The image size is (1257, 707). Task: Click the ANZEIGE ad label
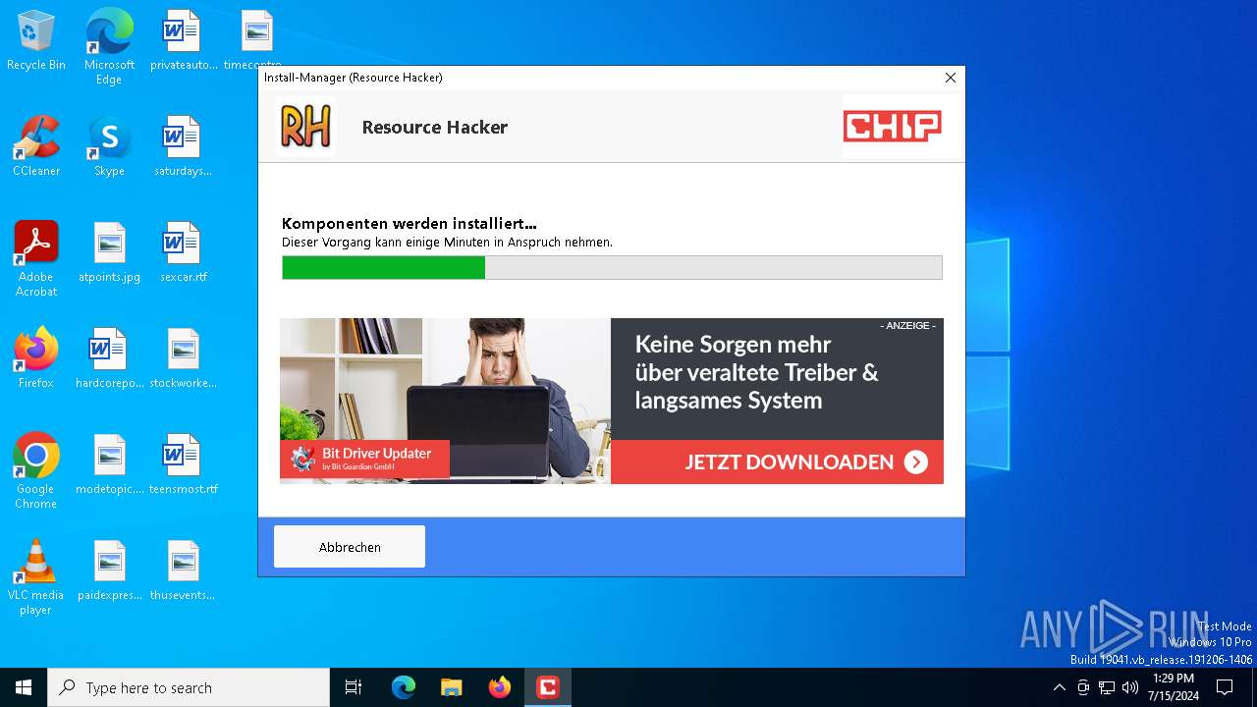[907, 325]
